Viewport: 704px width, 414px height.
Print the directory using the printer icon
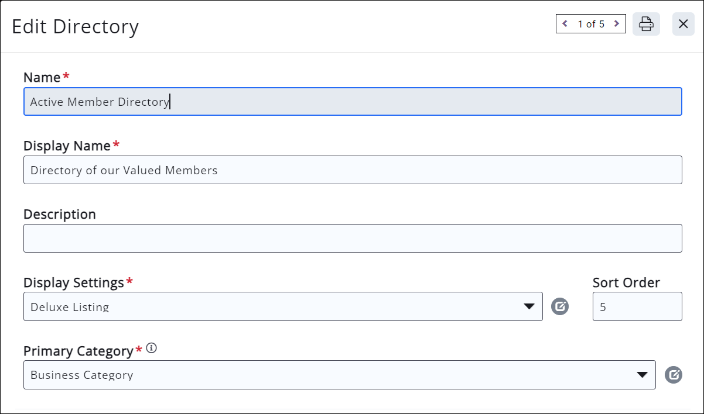[646, 24]
